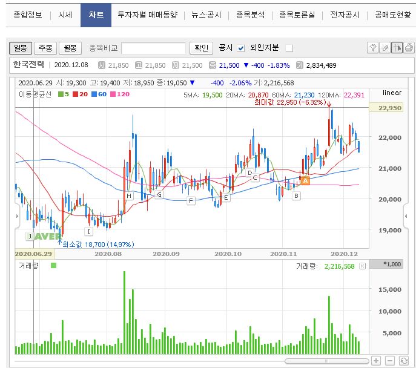Open disclosure marker I on chart
416x368 pixels.
coord(88,231)
